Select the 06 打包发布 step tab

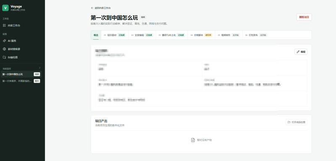(256, 35)
